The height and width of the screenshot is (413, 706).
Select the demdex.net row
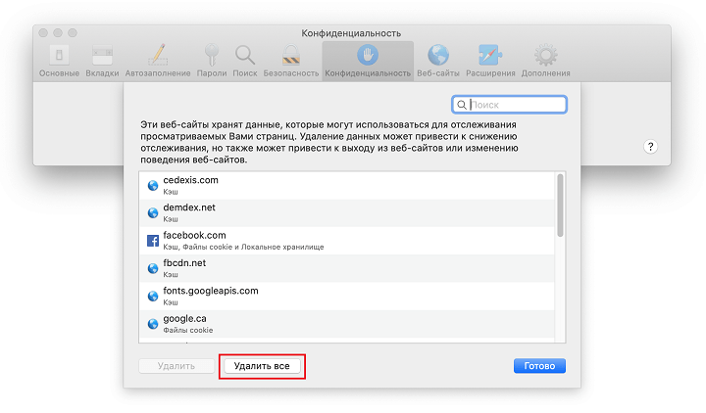click(x=343, y=212)
